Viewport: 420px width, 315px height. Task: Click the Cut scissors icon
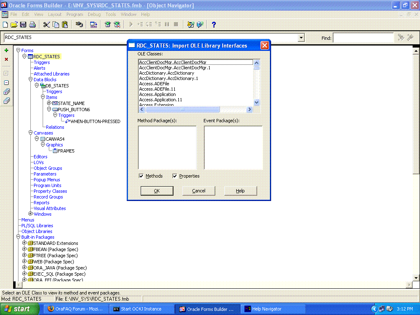coord(47,25)
